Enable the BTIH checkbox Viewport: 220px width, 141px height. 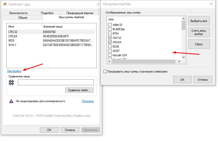click(x=110, y=33)
